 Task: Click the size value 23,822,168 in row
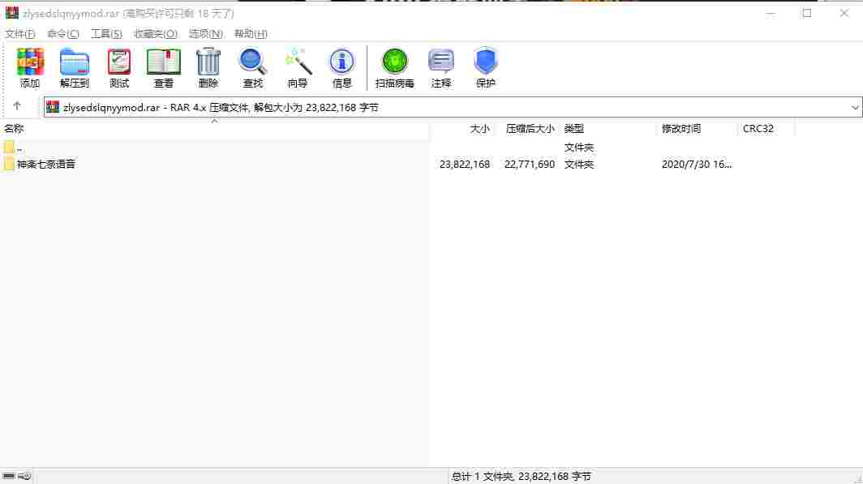coord(465,164)
